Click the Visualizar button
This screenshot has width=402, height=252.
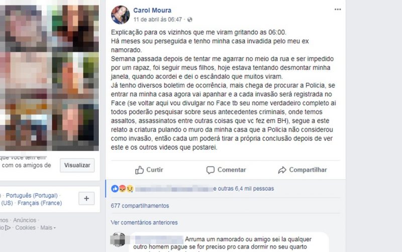[77, 165]
